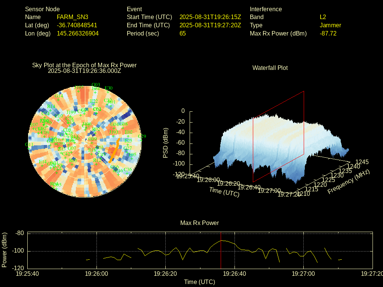This screenshot has width=383, height=287.
Task: Select the G29 satellite marker
Action: coord(141,140)
